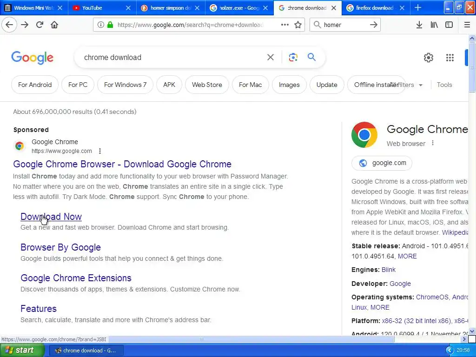Viewport: 476px width, 357px height.
Task: Open Google Chrome Browser download headline link
Action: point(122,164)
